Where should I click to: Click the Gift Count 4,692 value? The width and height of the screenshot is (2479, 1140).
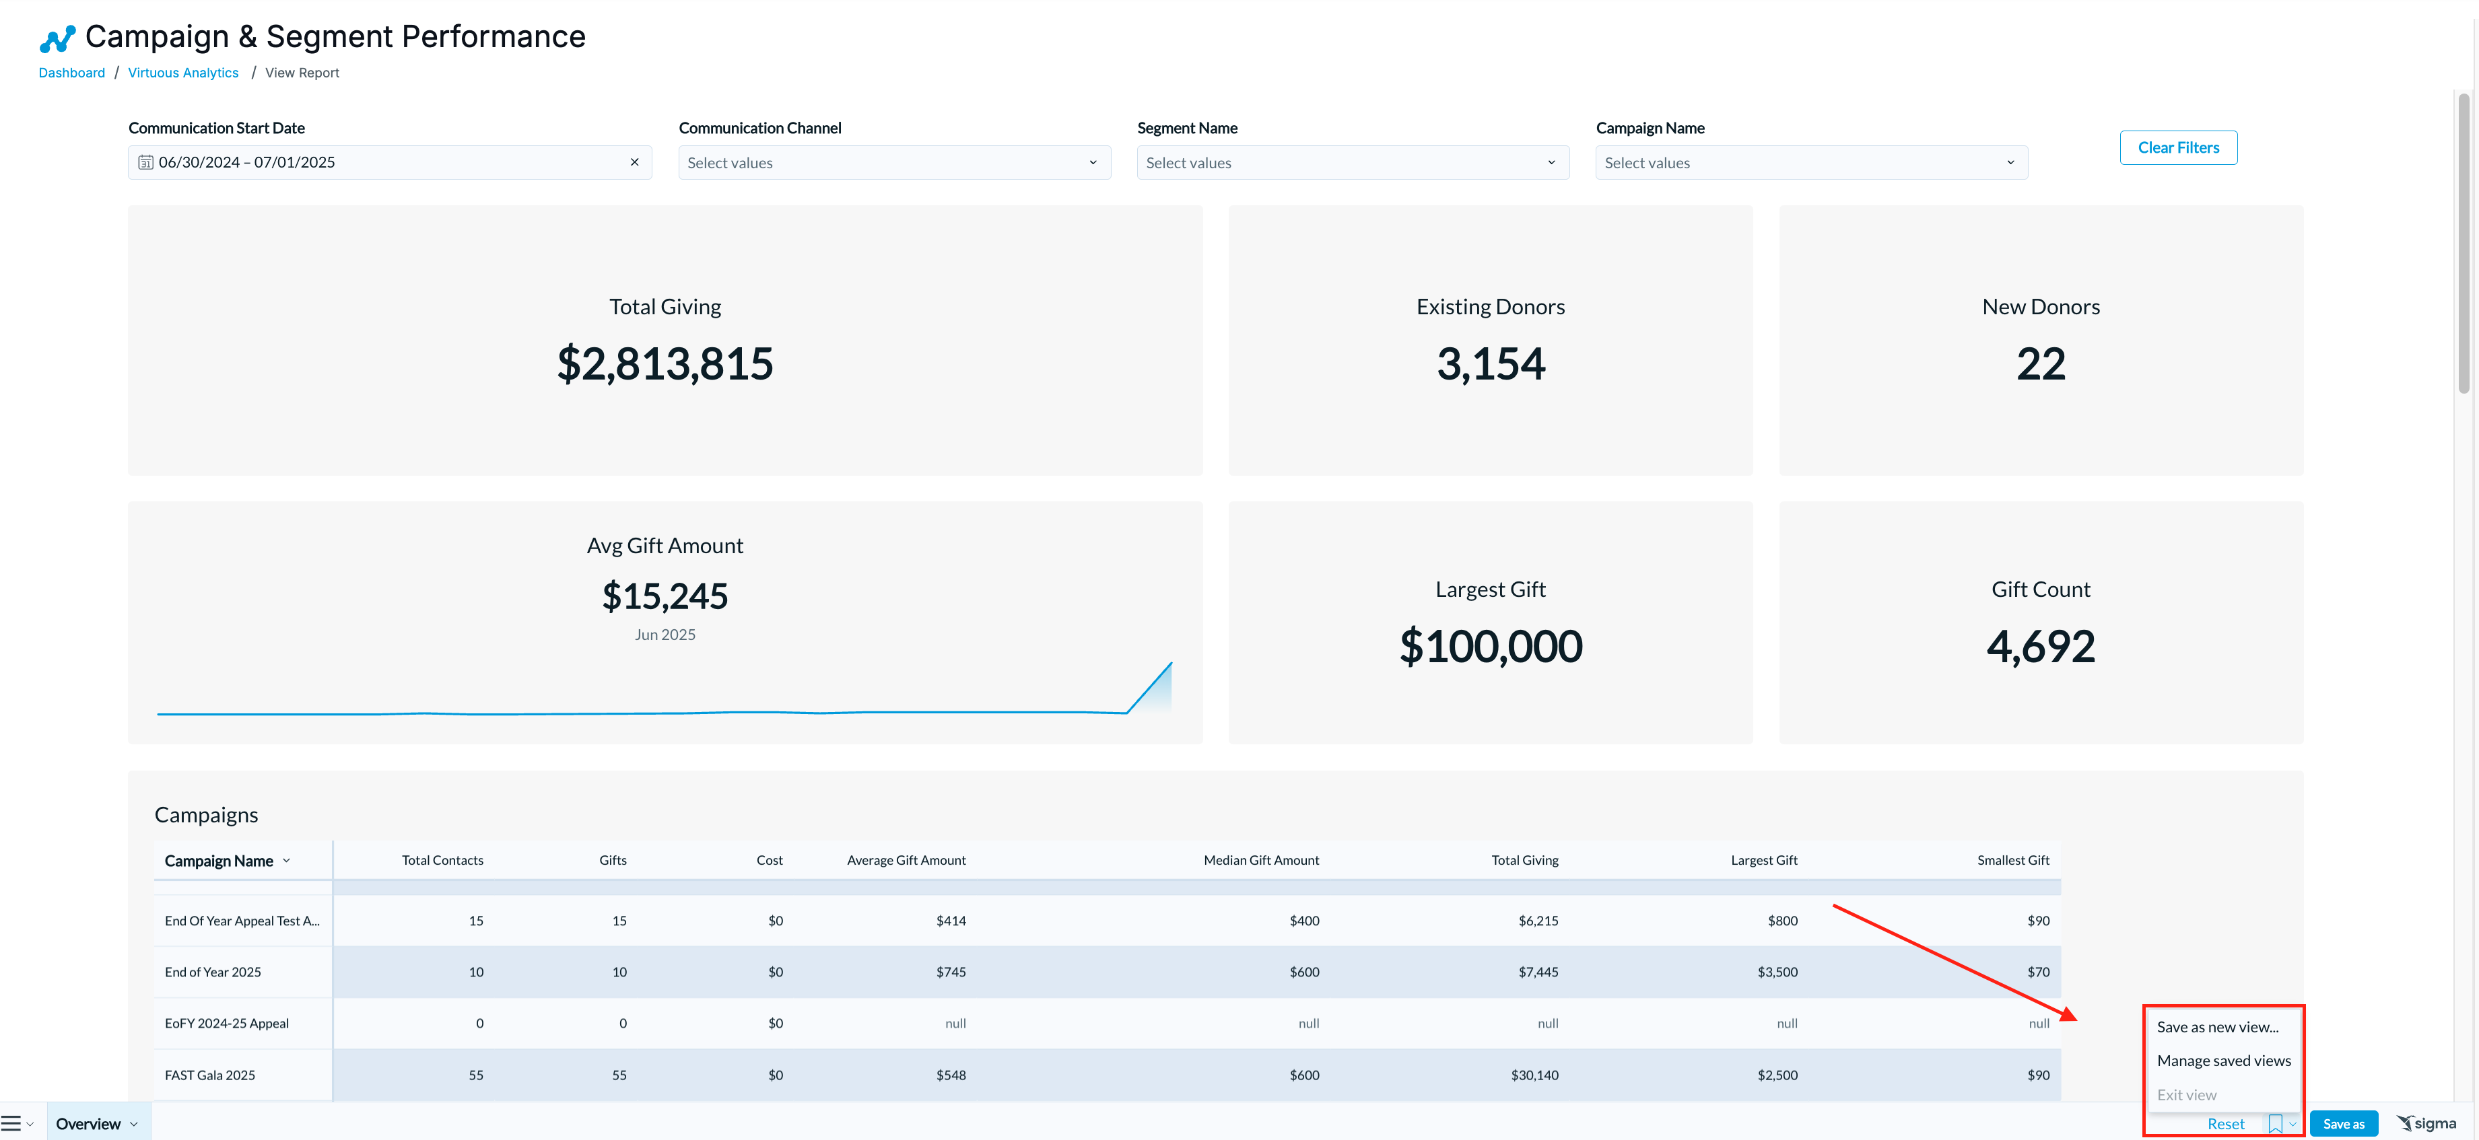(2040, 645)
